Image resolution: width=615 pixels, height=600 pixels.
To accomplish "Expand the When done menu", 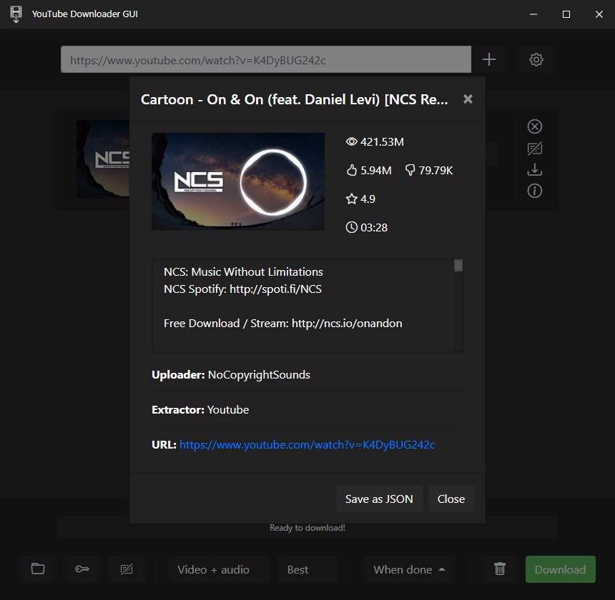I will tap(409, 569).
